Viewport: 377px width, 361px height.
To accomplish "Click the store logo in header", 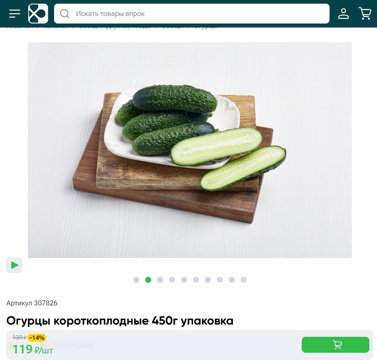I will click(x=38, y=14).
